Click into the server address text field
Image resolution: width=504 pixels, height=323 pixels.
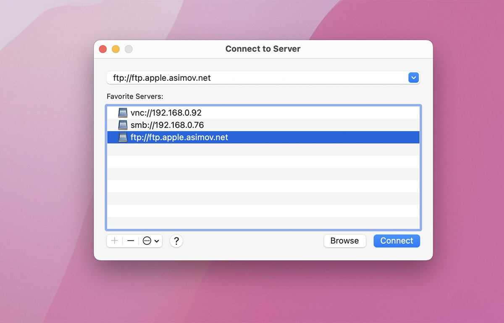(252, 78)
